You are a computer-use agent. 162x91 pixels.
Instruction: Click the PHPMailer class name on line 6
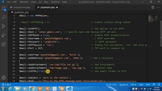click(x=41, y=16)
